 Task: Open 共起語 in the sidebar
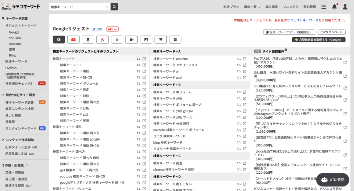coord(10,122)
